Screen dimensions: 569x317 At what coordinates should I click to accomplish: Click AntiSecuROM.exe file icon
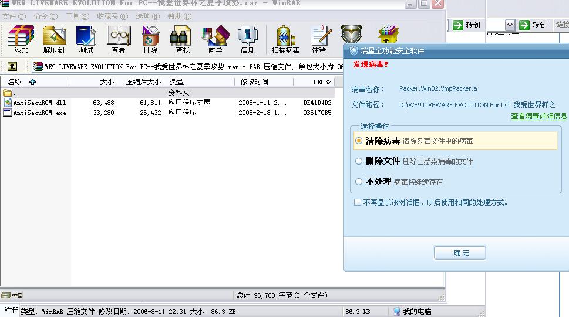(8, 113)
